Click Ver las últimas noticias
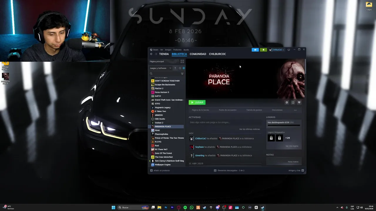 coord(249,129)
